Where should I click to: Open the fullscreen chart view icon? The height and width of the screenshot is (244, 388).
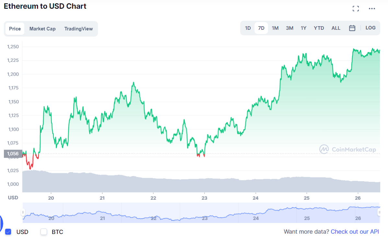pos(356,9)
